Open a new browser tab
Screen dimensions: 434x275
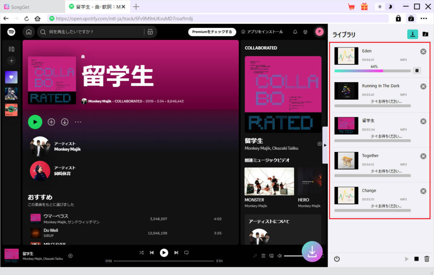pyautogui.click(x=136, y=7)
